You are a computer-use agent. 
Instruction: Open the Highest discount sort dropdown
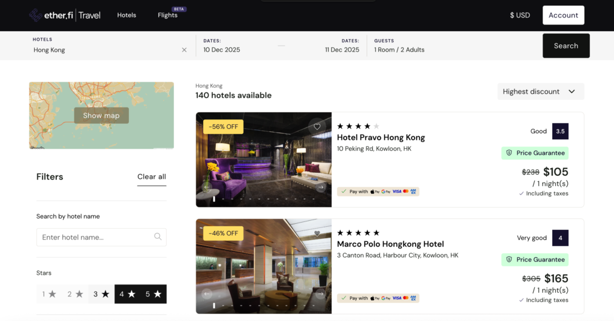pos(540,92)
